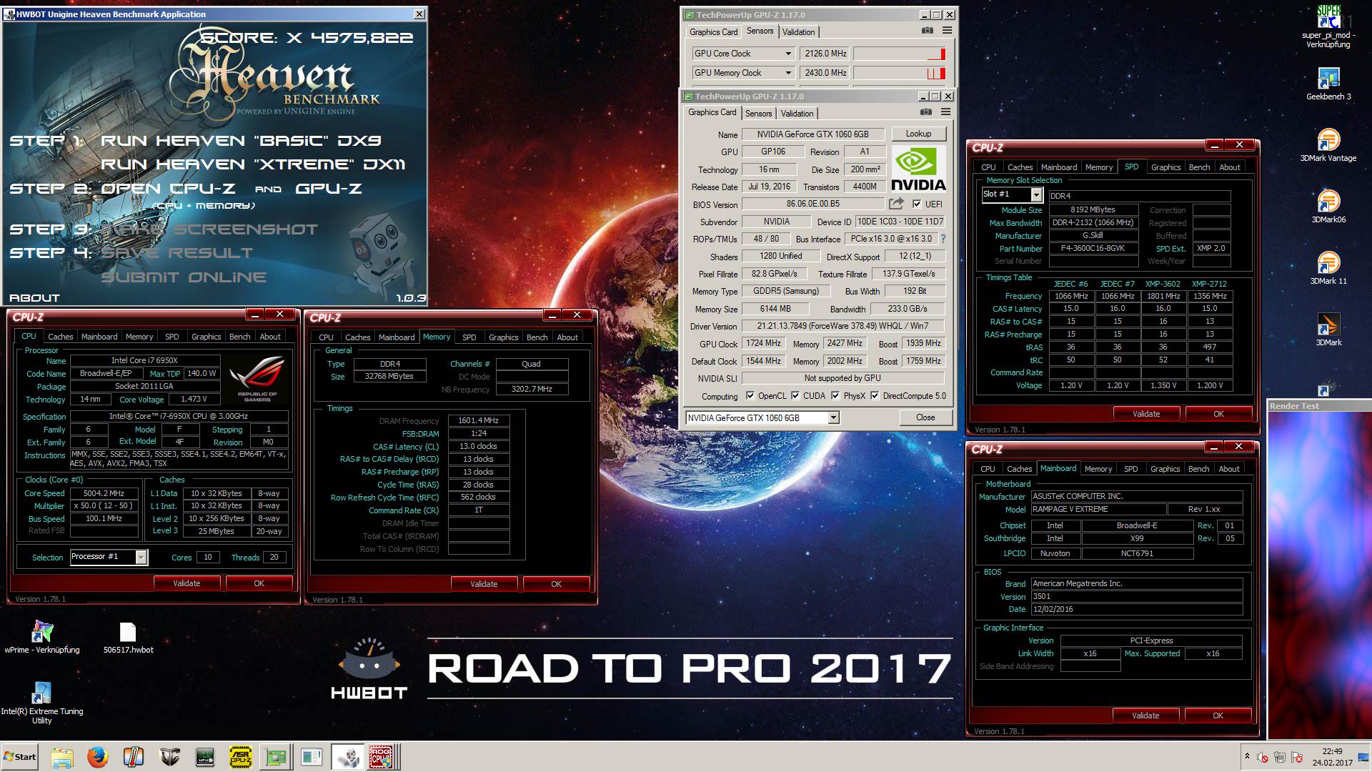The image size is (1372, 772).
Task: Click the GPU-Z screenshot camera icon
Action: click(925, 112)
